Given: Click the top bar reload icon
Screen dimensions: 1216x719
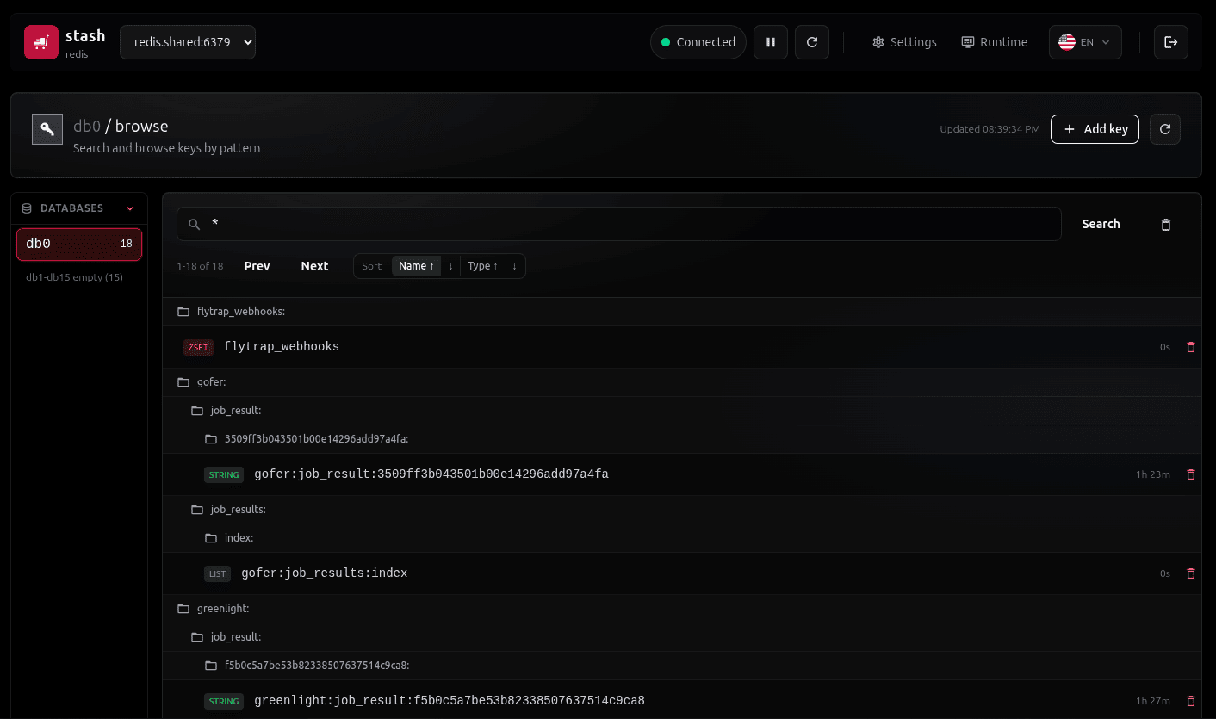Looking at the screenshot, I should coord(812,42).
